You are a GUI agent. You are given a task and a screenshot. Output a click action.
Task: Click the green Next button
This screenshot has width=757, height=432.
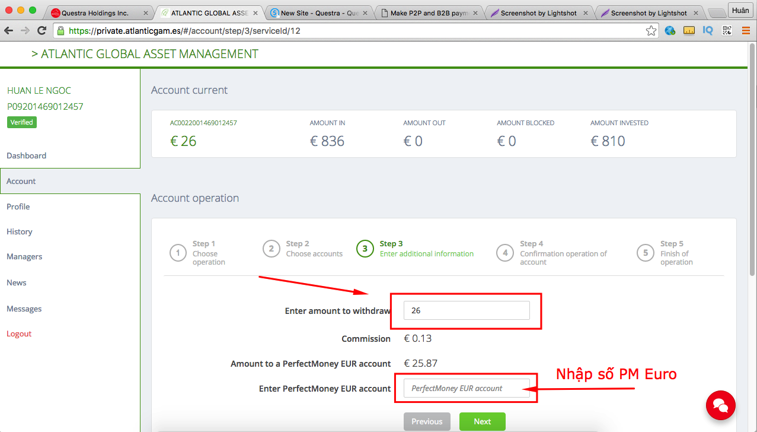(482, 421)
